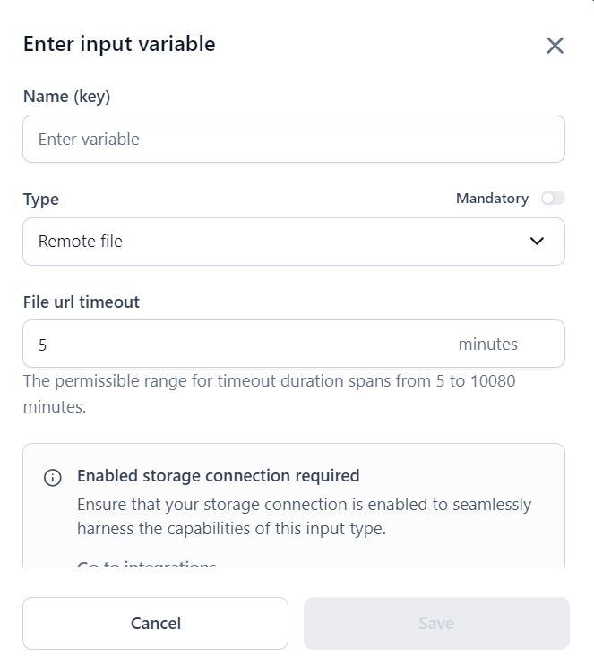Image resolution: width=594 pixels, height=672 pixels.
Task: Follow the Go to integrations link
Action: click(147, 565)
